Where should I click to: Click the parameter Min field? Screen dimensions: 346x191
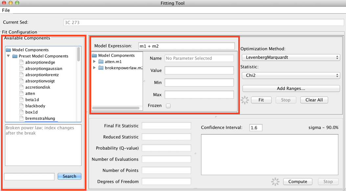199,83
